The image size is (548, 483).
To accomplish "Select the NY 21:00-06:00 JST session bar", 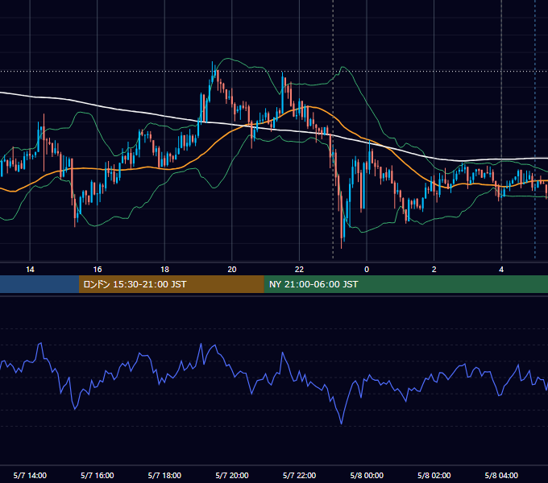I will (x=405, y=284).
